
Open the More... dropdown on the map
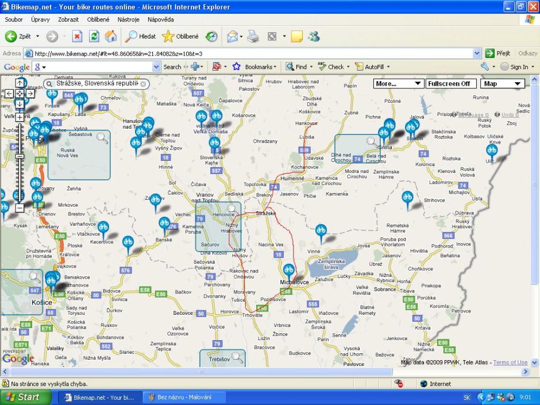coord(399,84)
